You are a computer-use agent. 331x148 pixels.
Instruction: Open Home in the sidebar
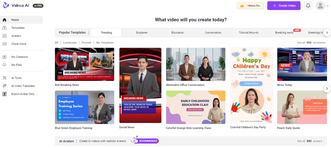point(21,20)
